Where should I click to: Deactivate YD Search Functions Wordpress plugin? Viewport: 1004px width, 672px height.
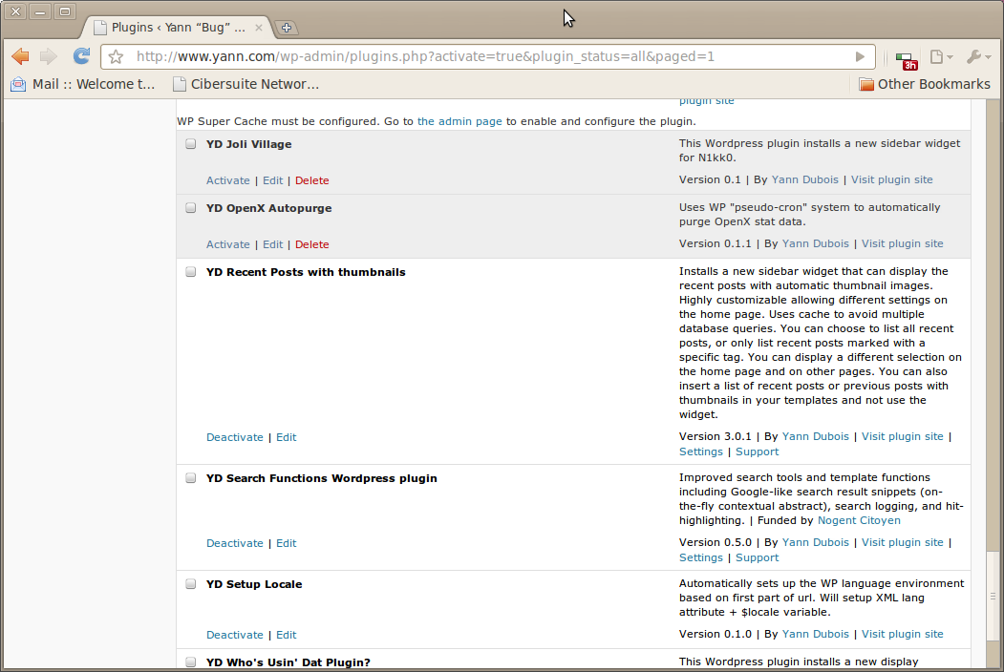(234, 543)
